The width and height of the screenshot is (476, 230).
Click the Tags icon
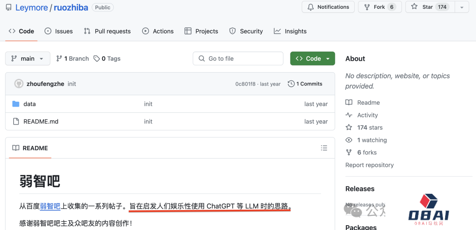coord(97,59)
